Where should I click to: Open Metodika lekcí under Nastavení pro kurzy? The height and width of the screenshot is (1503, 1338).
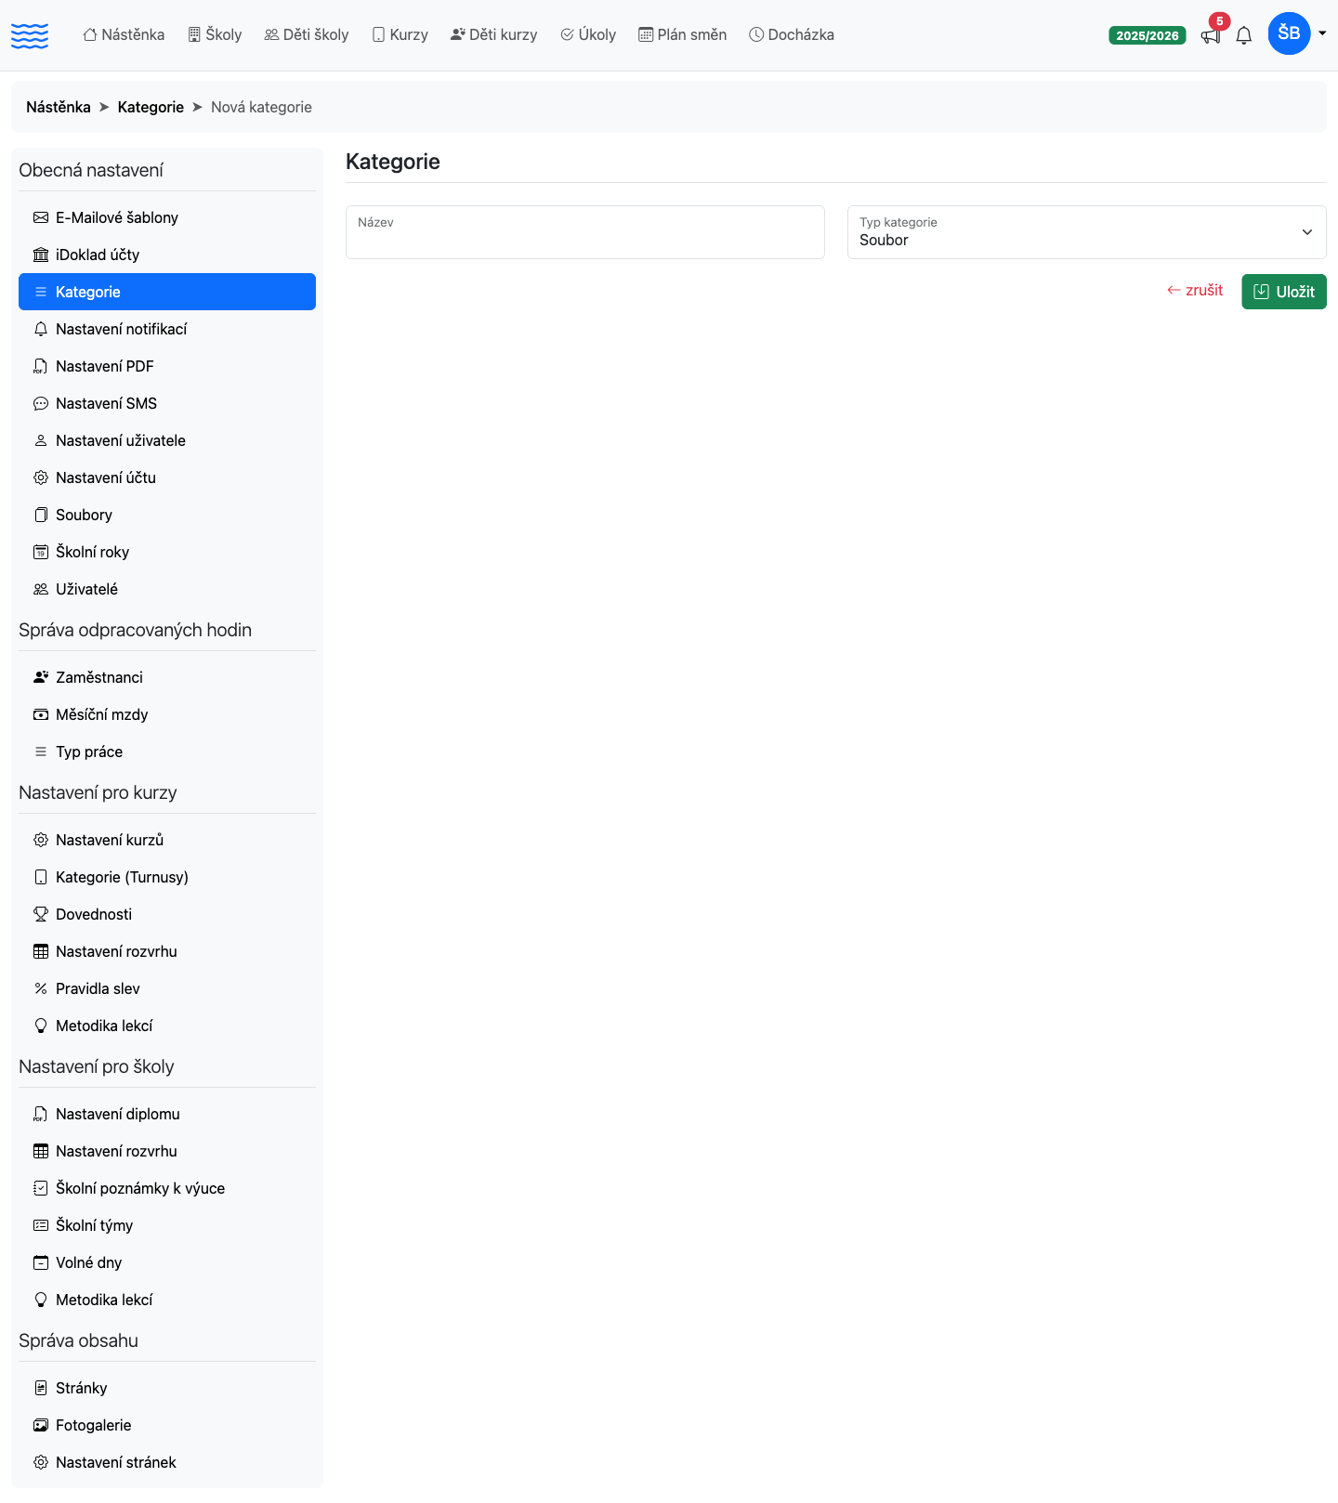(167, 1026)
